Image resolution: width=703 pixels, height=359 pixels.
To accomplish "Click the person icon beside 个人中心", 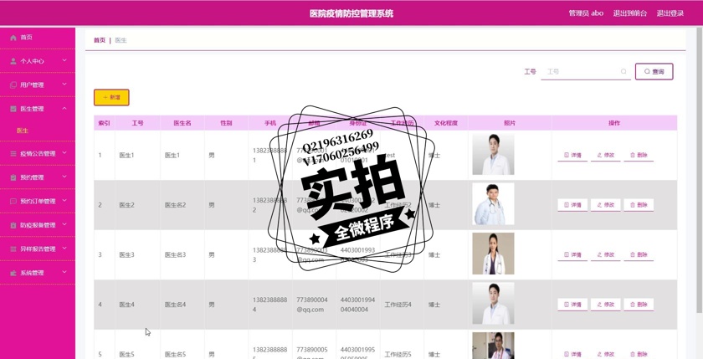I will pyautogui.click(x=13, y=61).
